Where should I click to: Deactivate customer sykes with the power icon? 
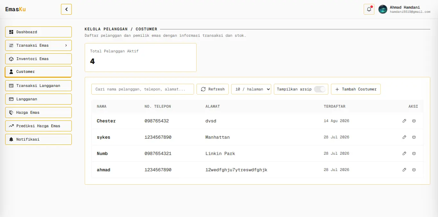[x=414, y=137]
